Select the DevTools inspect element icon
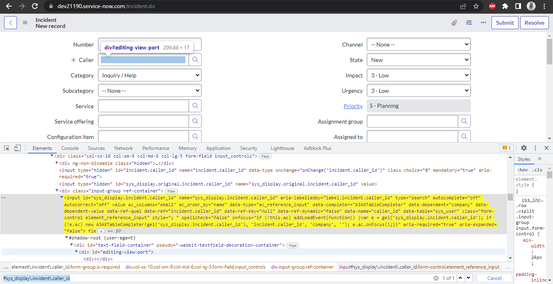The image size is (553, 284). coord(7,148)
